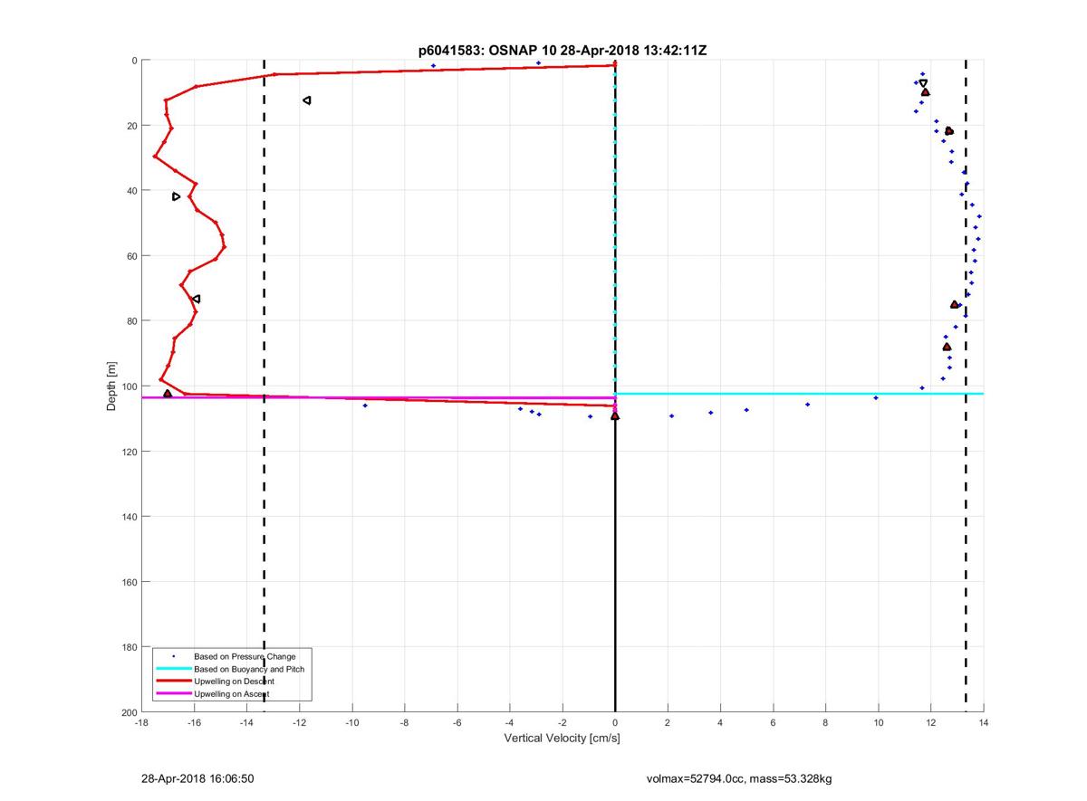Click depth-axis tick label 140
The image size is (1087, 801).
tap(129, 517)
